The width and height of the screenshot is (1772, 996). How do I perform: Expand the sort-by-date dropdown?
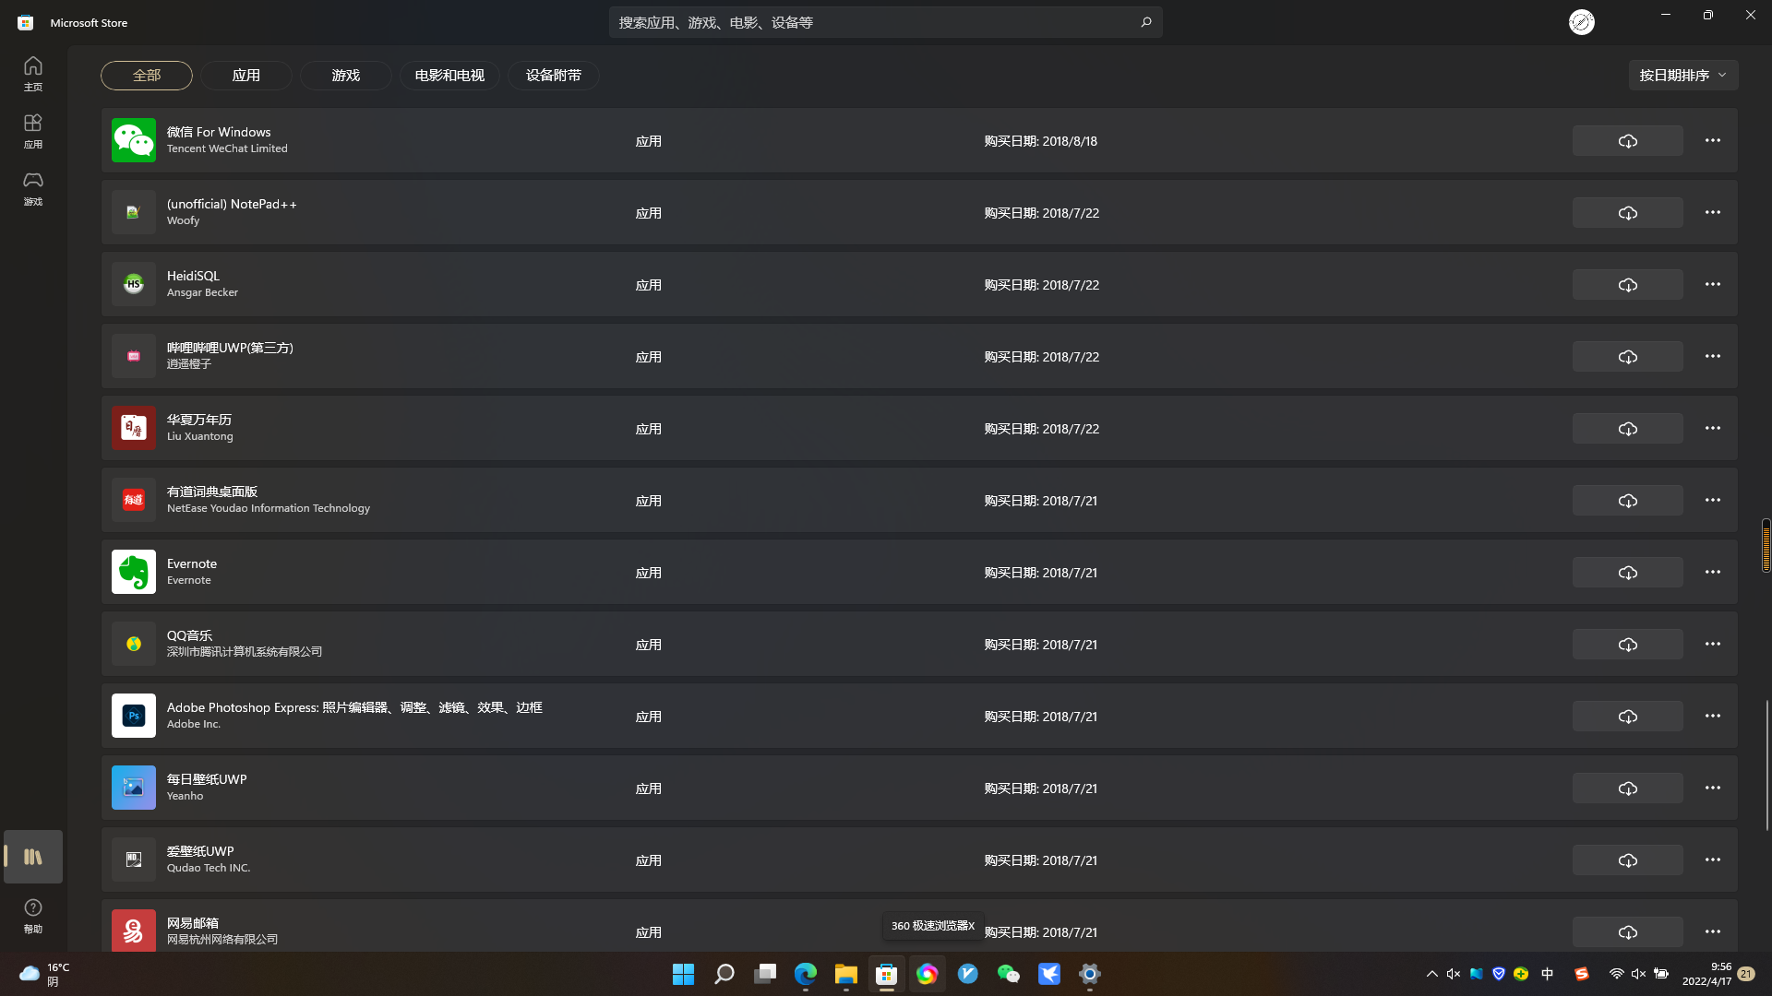[1682, 76]
